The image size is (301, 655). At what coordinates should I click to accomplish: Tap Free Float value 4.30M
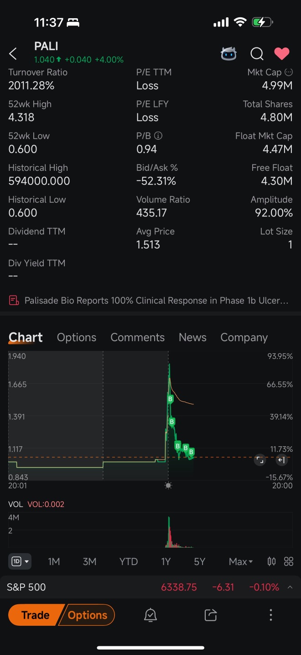coord(277,181)
